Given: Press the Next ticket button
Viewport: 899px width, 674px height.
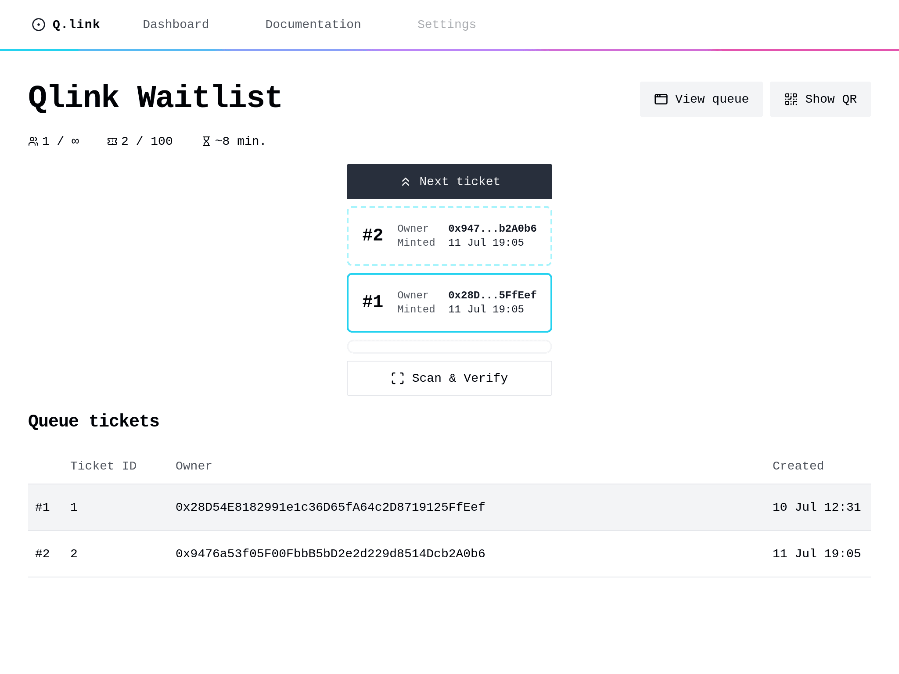Looking at the screenshot, I should tap(449, 181).
